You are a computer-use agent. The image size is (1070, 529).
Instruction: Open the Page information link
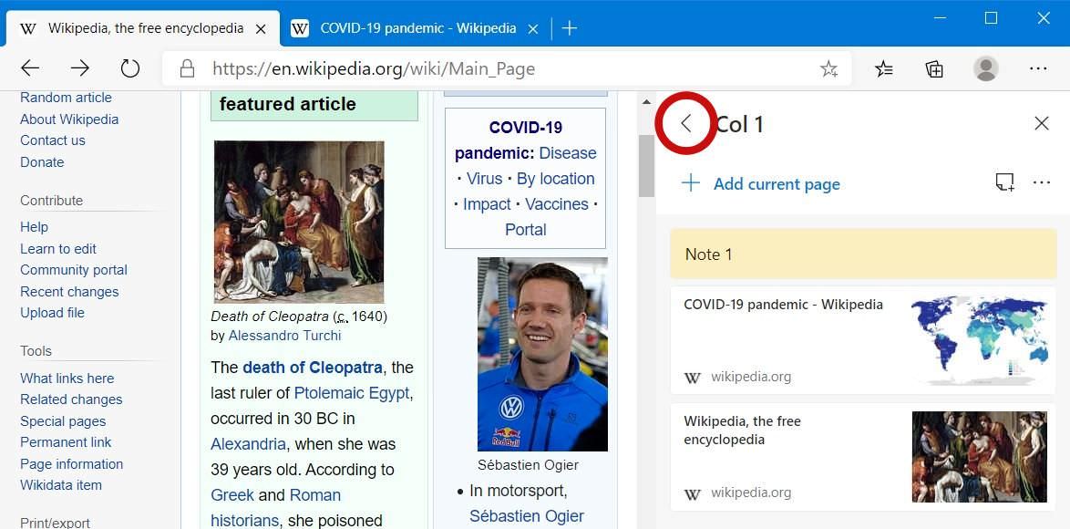(72, 465)
